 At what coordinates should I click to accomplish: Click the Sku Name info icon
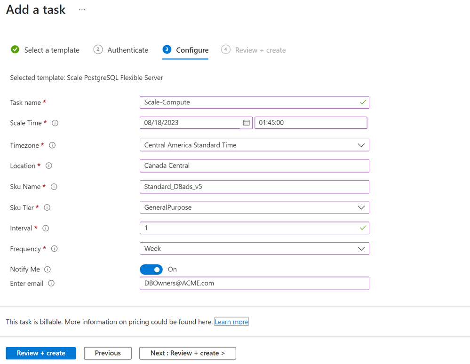54,187
